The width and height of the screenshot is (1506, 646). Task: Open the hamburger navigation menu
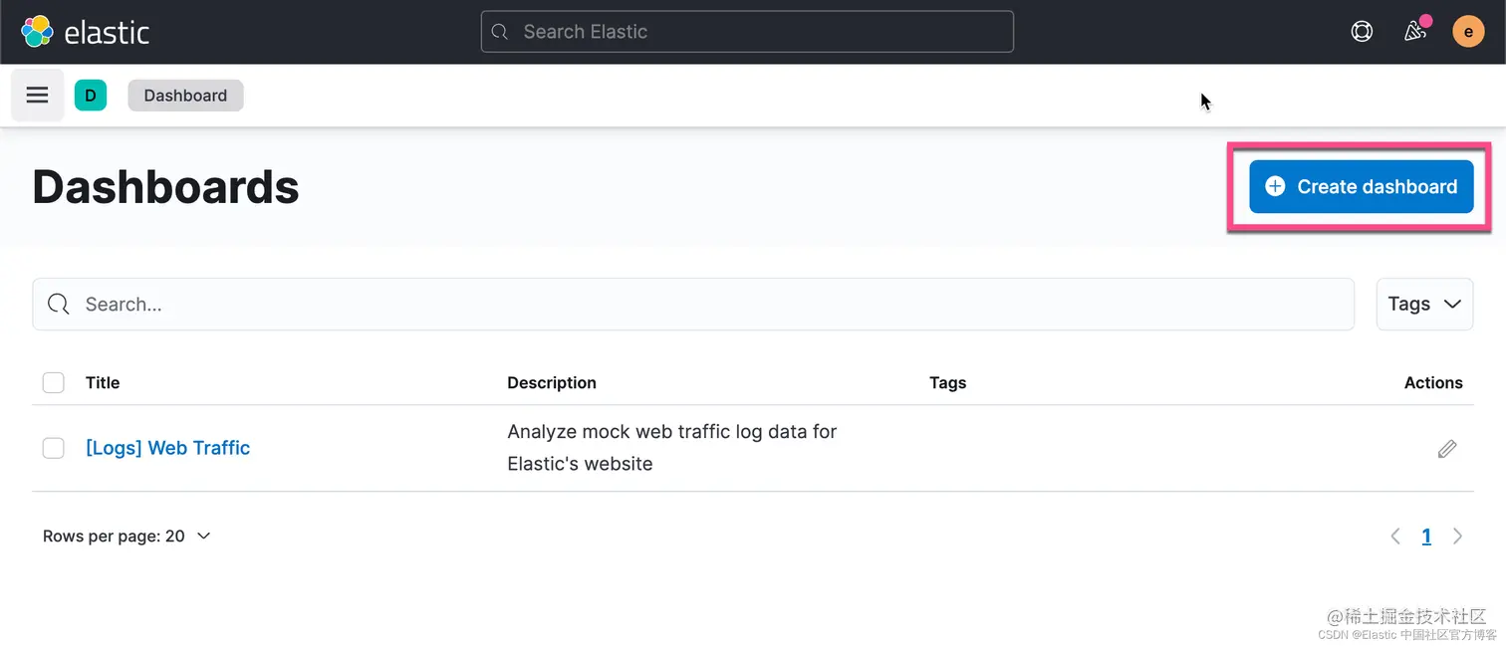[38, 96]
